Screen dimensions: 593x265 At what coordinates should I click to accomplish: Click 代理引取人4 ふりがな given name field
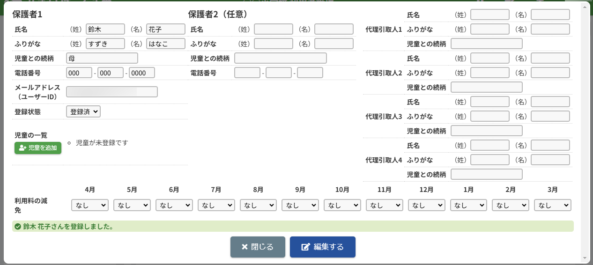click(x=550, y=160)
